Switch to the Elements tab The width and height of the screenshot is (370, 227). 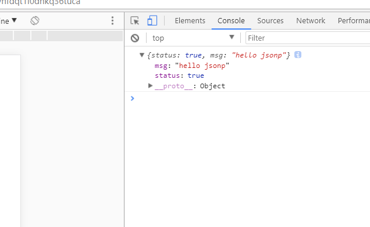[190, 21]
